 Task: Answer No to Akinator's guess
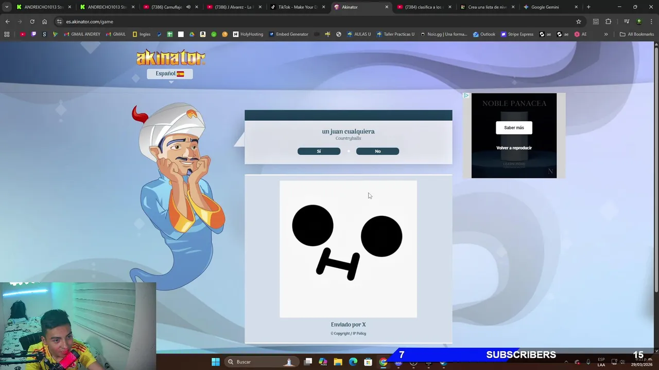377,151
